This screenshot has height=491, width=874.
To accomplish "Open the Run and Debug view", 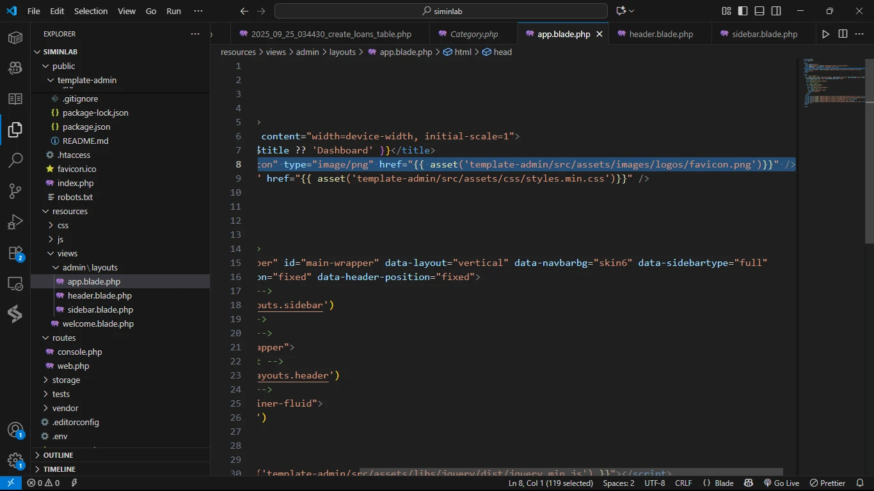I will coord(15,222).
